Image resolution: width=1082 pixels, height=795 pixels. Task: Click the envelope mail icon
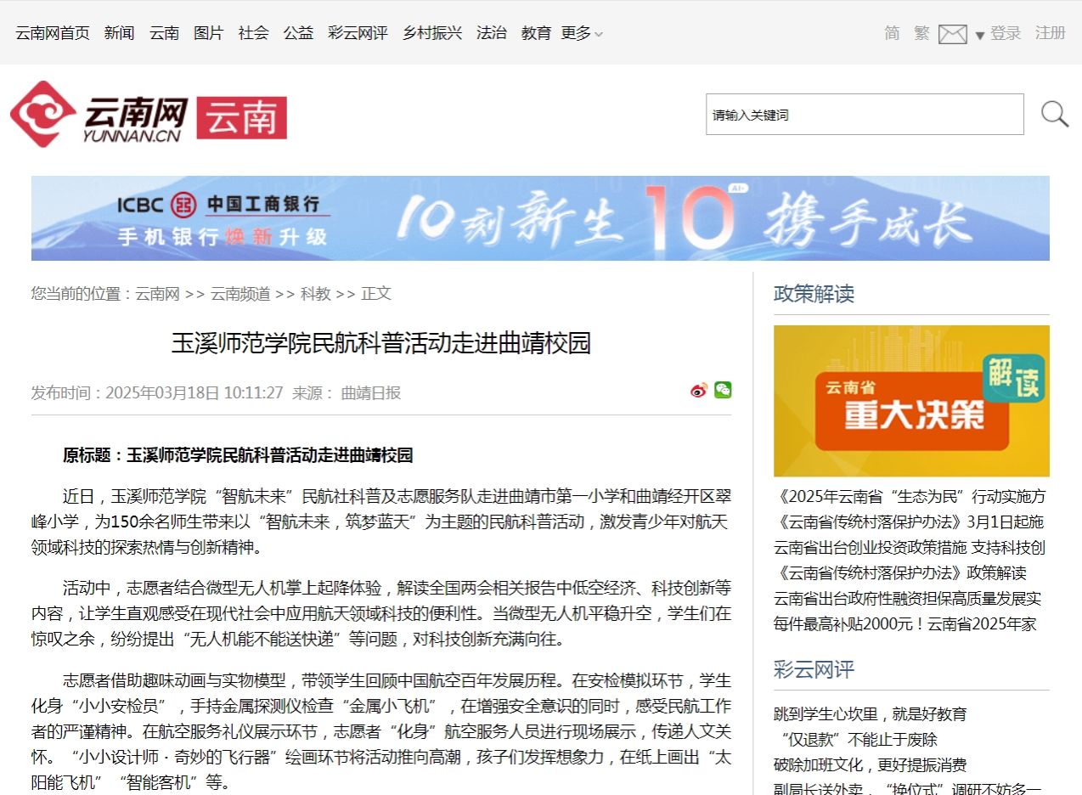[952, 35]
